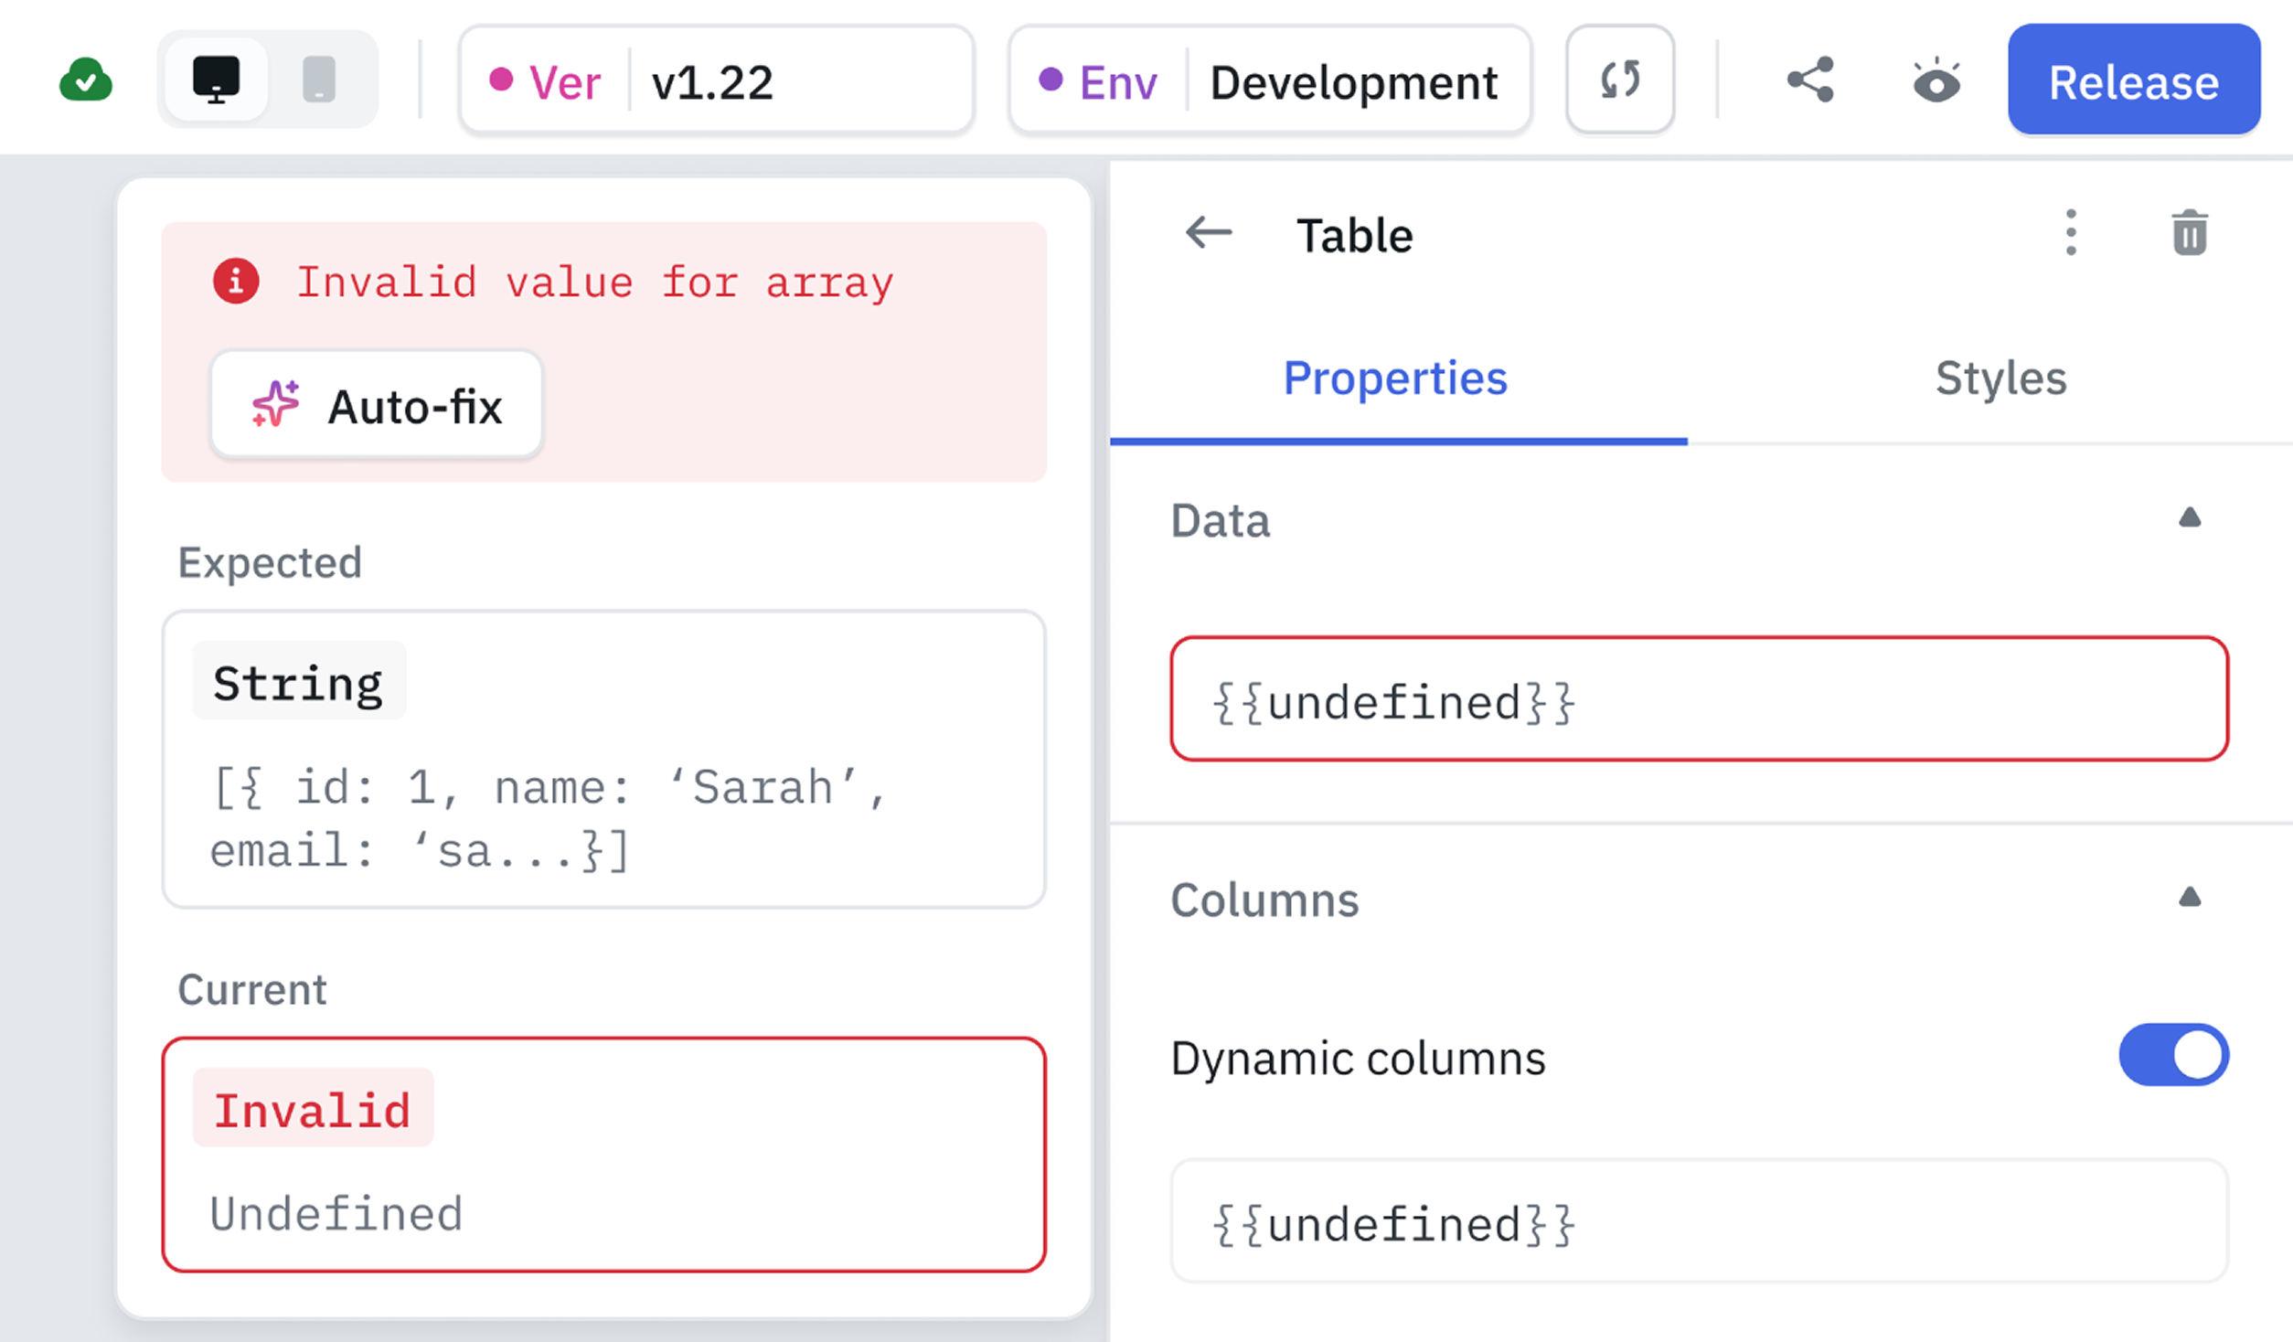Switch to the Styles tab
The image size is (2293, 1342).
point(2001,378)
